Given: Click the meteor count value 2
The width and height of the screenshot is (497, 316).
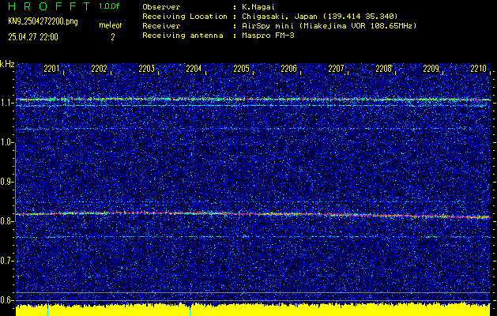Looking at the screenshot, I should (x=112, y=37).
